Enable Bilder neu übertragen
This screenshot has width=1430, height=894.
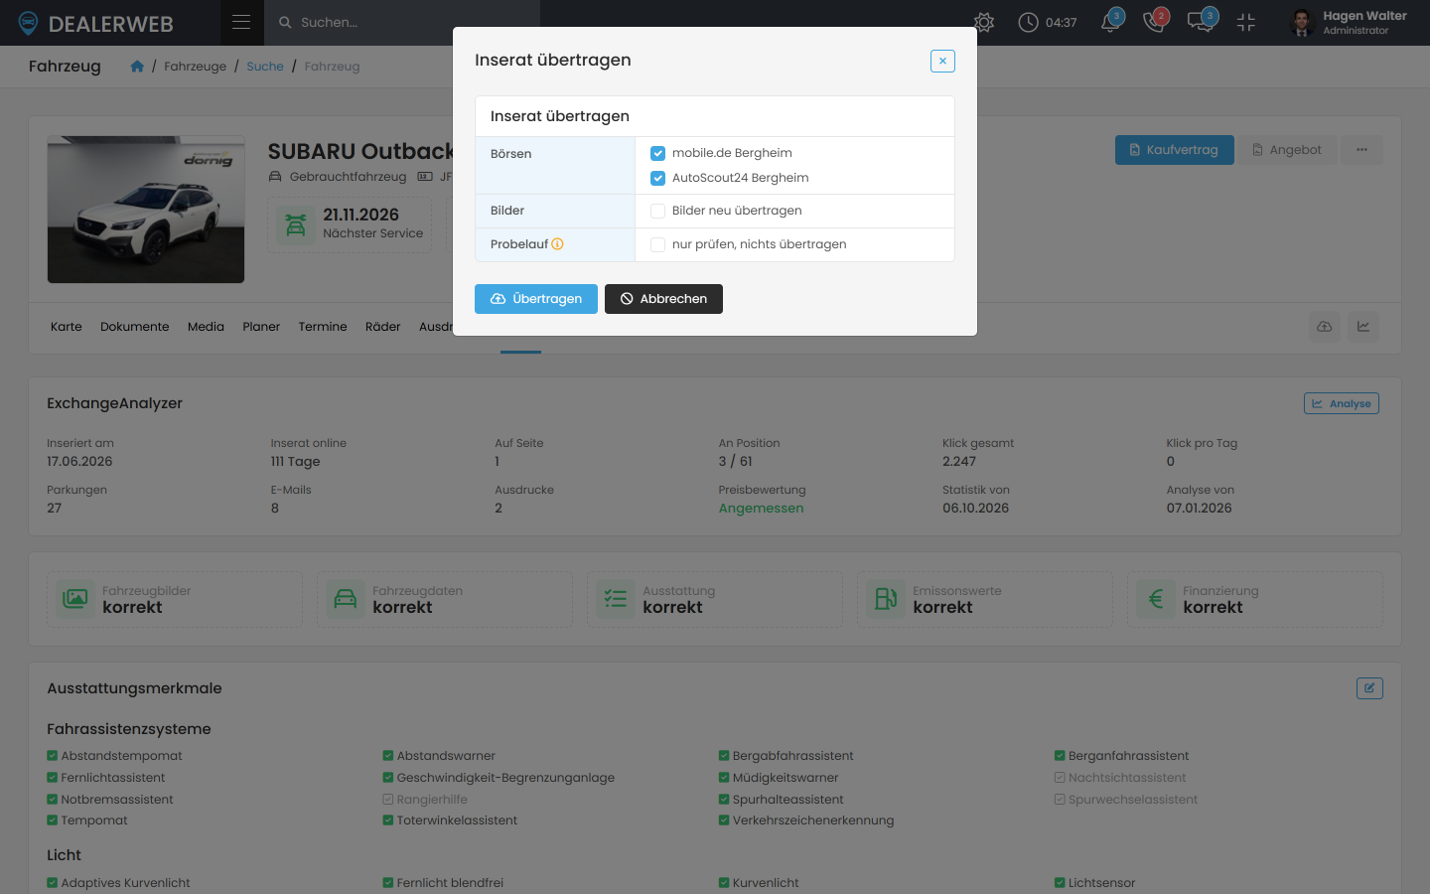coord(657,211)
